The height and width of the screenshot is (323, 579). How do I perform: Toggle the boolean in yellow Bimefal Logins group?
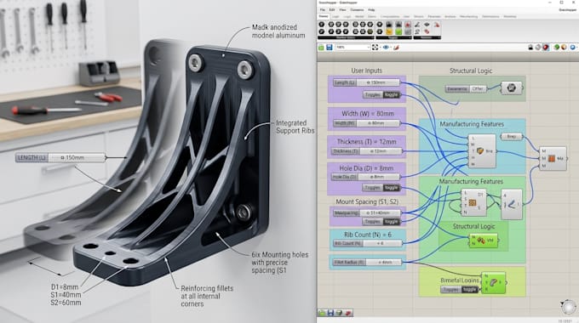460,290
